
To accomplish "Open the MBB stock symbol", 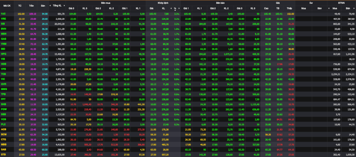I will pyautogui.click(x=3, y=144).
